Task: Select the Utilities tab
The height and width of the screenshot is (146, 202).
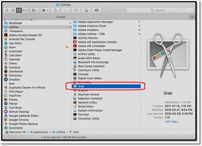Action: pos(61,17)
